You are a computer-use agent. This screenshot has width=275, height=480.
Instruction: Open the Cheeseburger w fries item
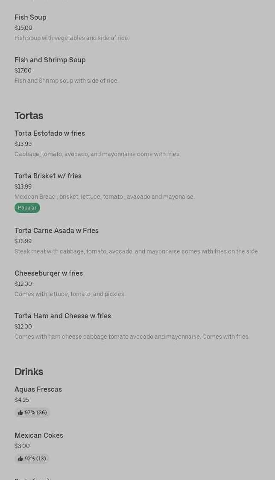pyautogui.click(x=49, y=273)
